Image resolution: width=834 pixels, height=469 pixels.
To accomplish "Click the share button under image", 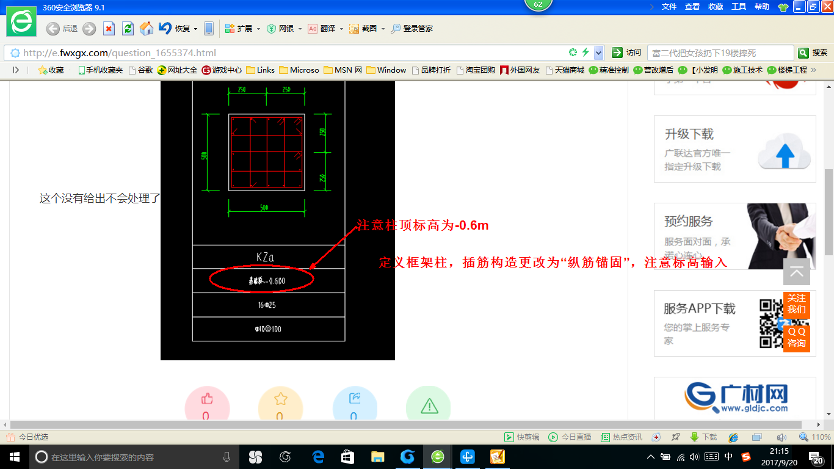I will point(355,403).
